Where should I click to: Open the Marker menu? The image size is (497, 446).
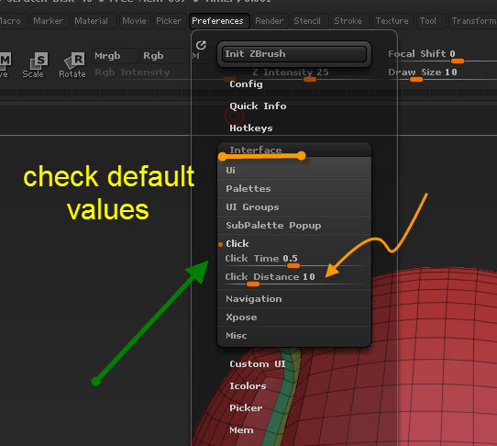tap(49, 21)
